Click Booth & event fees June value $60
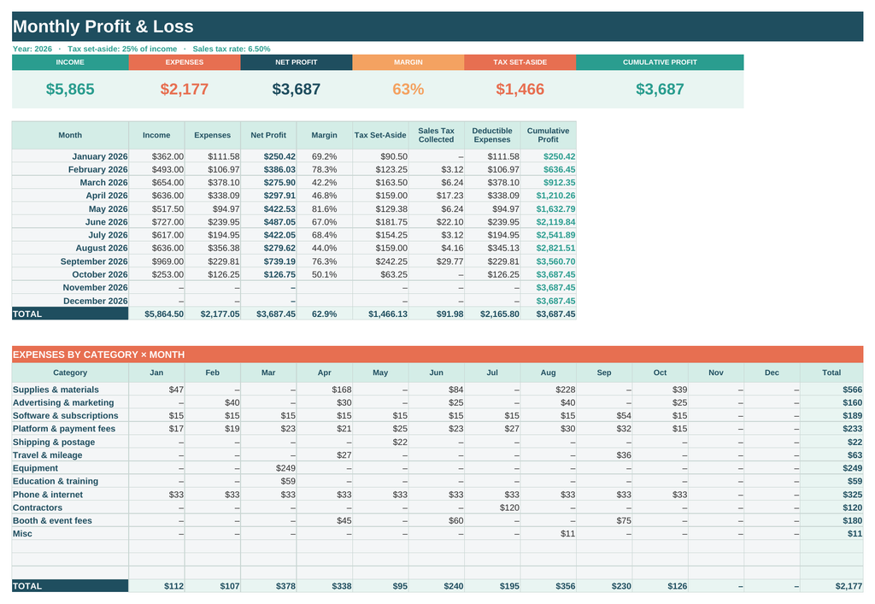Image resolution: width=875 pixels, height=604 pixels. point(437,520)
